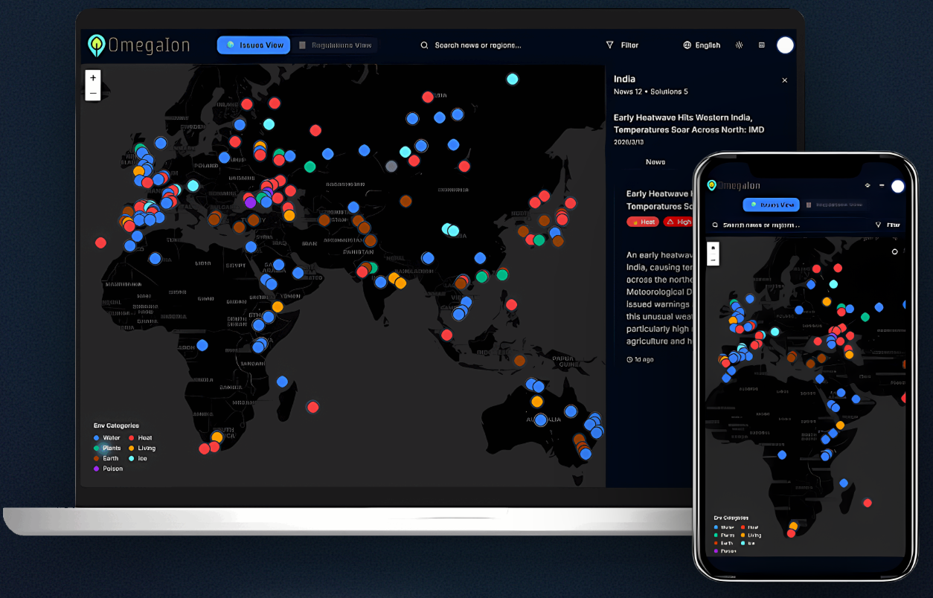Select the Plants legend color dot on laptop
Screen dimensions: 933x598
tap(97, 448)
